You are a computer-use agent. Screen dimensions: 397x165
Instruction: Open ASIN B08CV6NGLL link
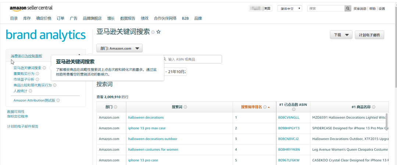point(289,117)
